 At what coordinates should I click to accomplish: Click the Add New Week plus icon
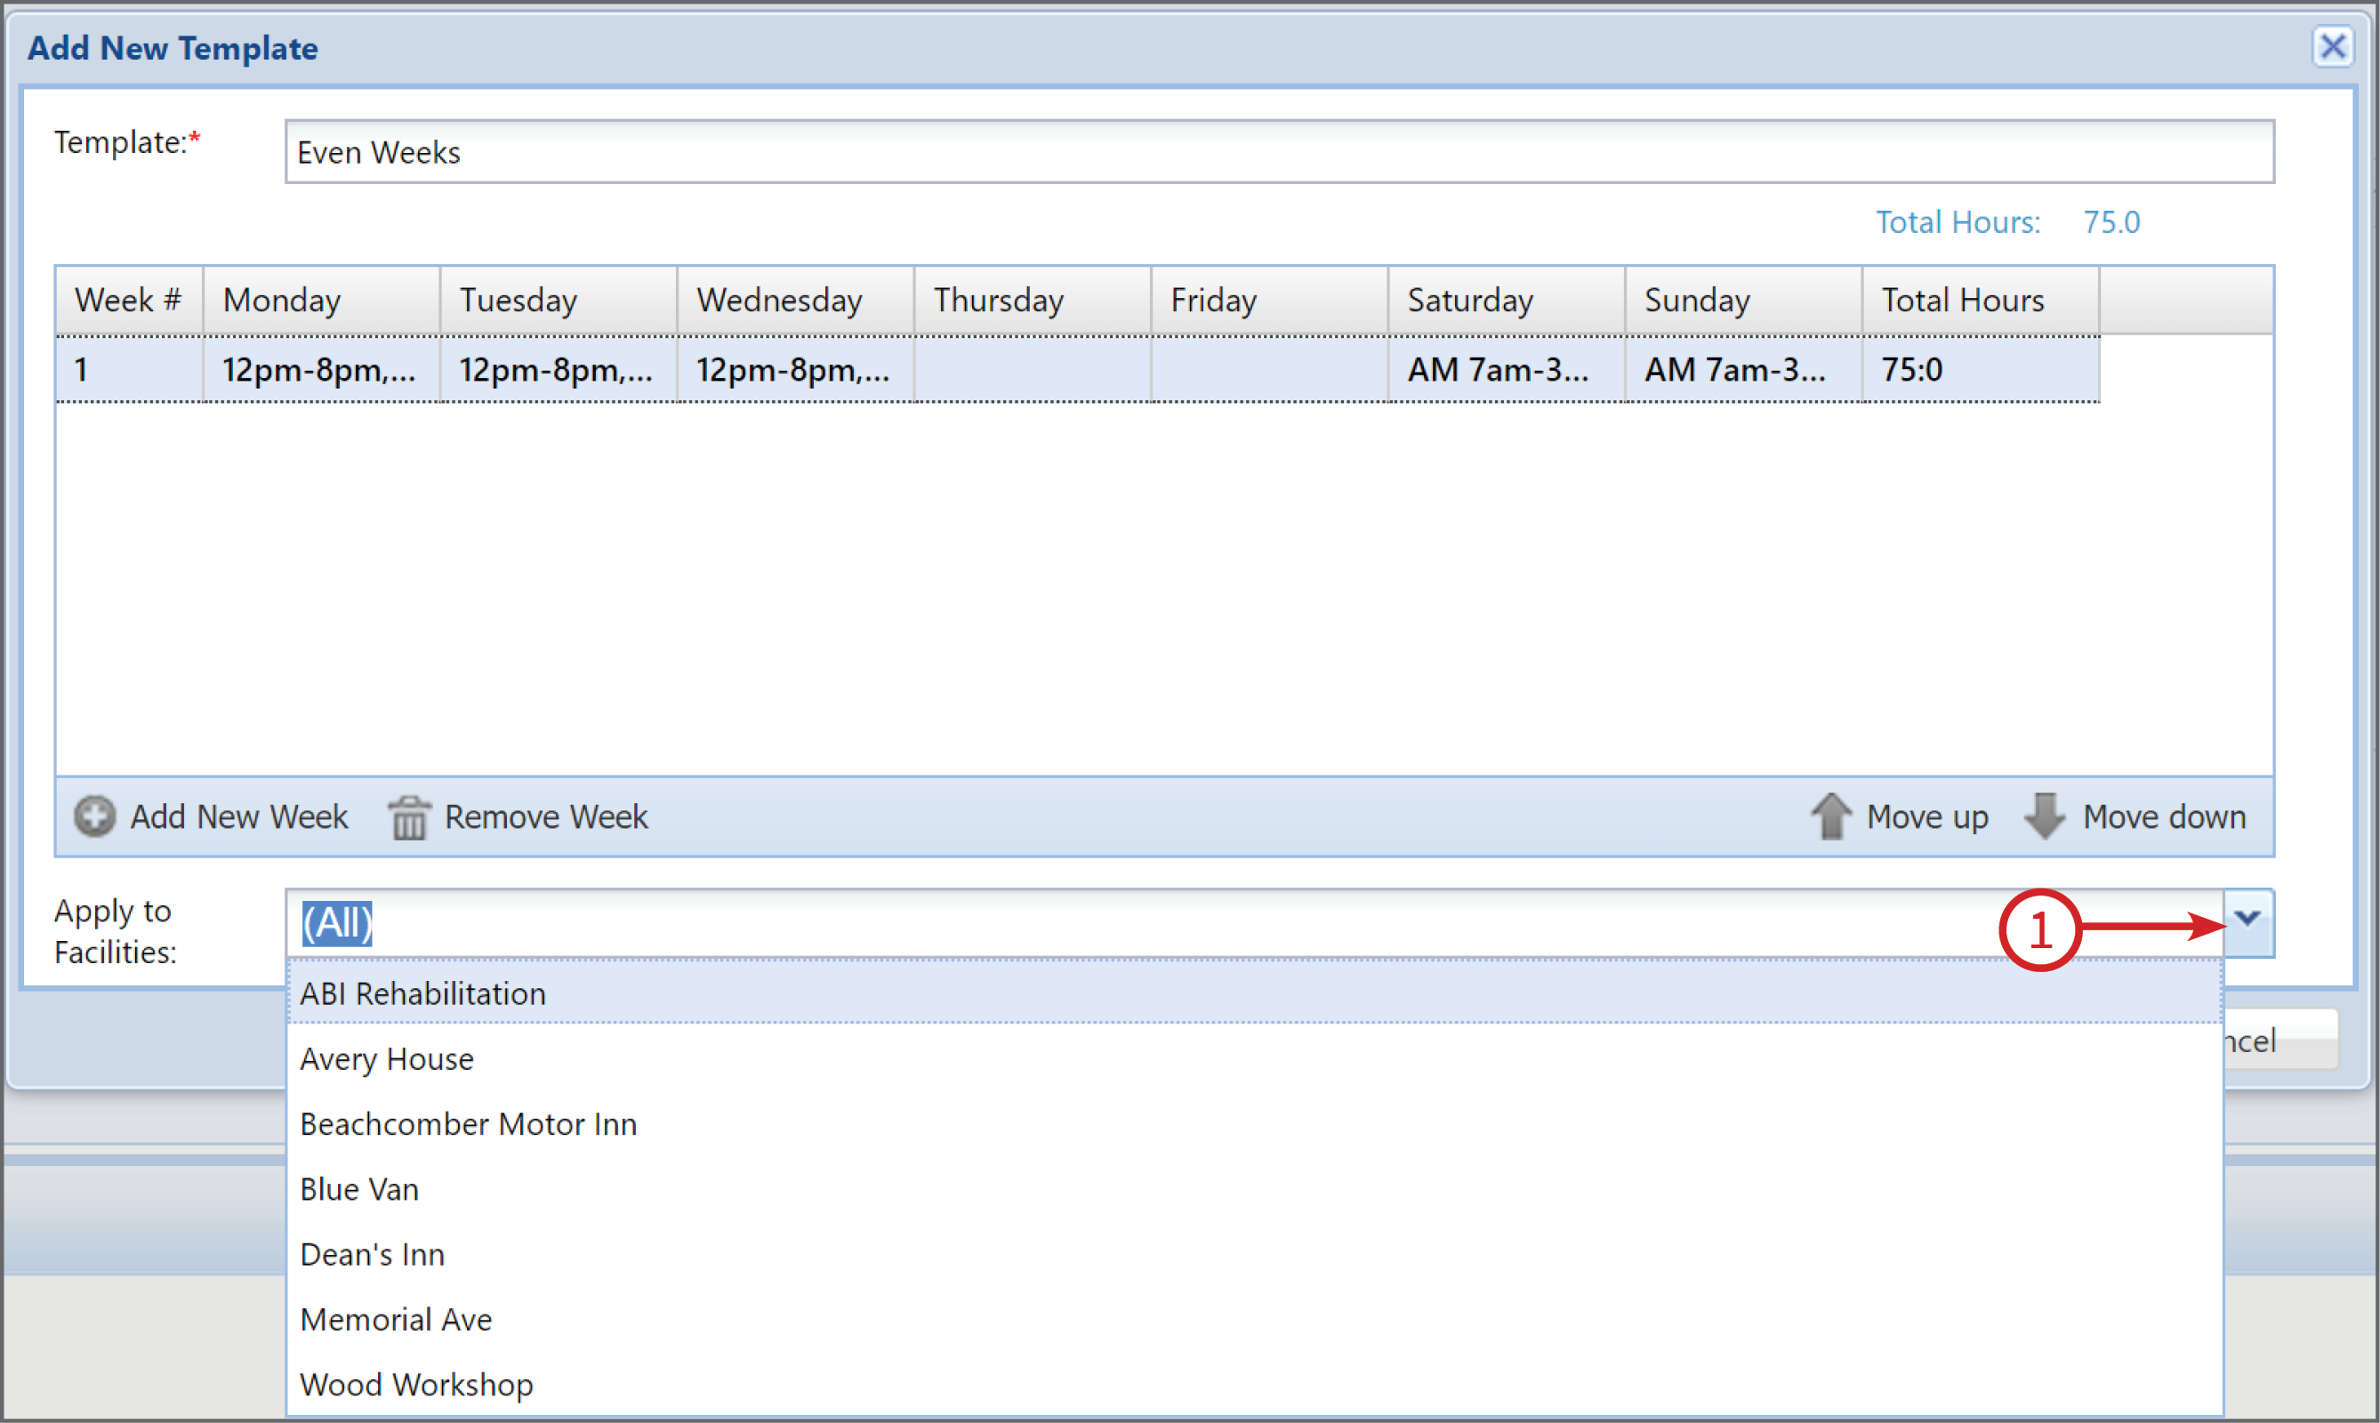pyautogui.click(x=94, y=817)
